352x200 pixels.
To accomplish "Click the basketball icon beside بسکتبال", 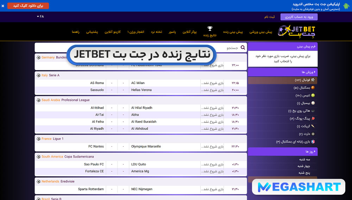I will point(313,88).
